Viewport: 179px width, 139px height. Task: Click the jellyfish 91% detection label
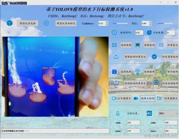(47, 68)
